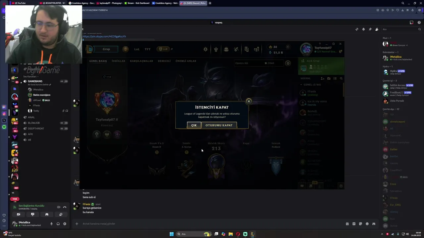
Task: Open the Discord help icon
Action: click(x=419, y=22)
